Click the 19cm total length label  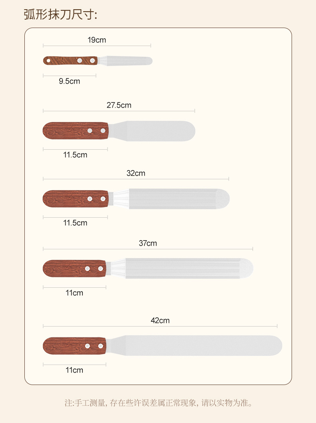tap(97, 40)
